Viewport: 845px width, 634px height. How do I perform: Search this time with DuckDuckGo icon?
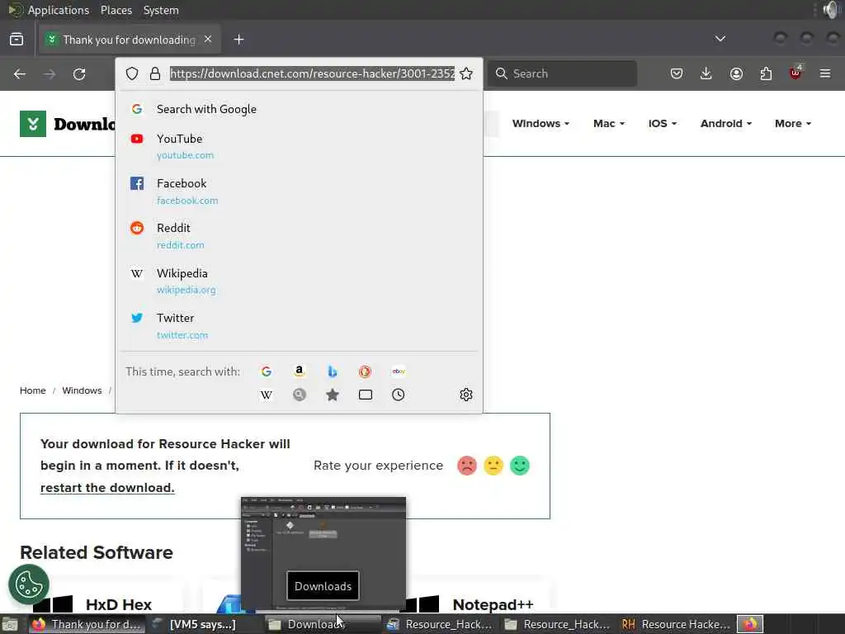[x=366, y=371]
